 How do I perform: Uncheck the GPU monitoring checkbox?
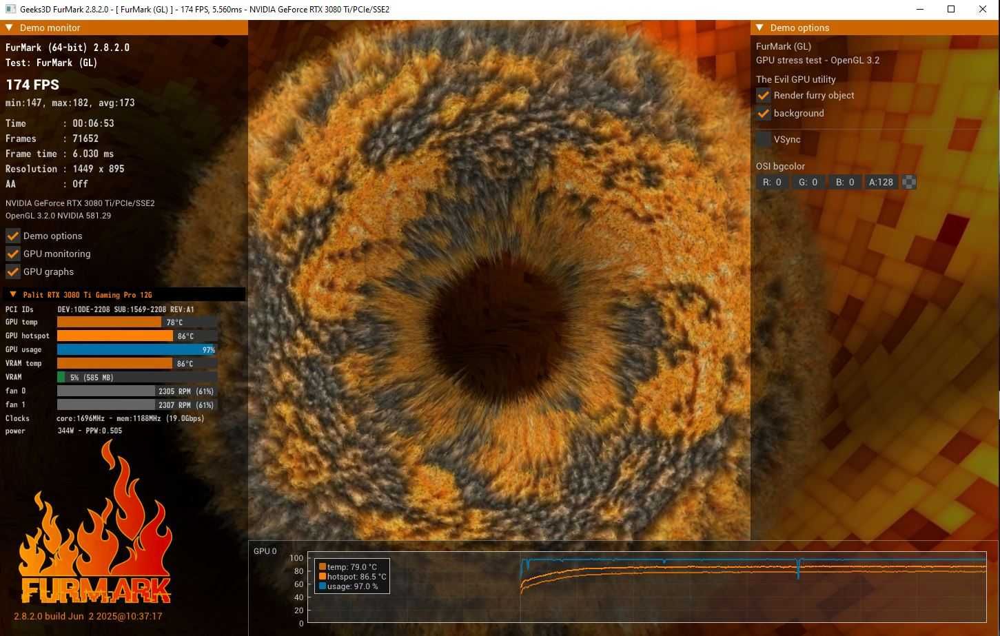(x=12, y=254)
